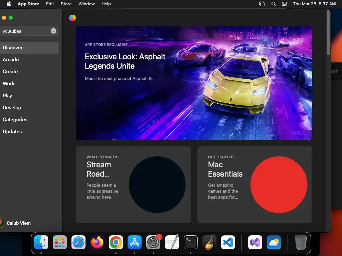342x256 pixels.
Task: Click the dark circular Stream Road image
Action: [157, 185]
